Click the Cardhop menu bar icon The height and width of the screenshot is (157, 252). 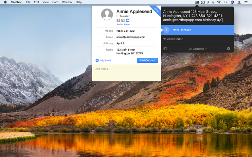point(197,2)
